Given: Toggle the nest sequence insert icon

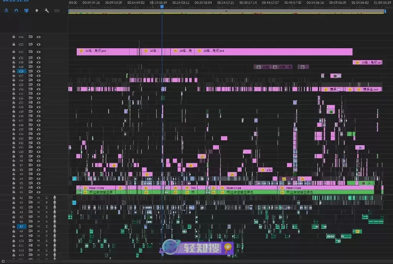Looking at the screenshot, I should (6, 11).
